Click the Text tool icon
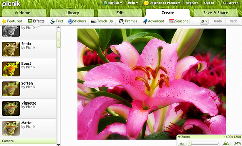The height and width of the screenshot is (146, 242). [x=52, y=21]
